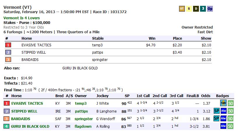
Task: Click the 50 badge for Guru In Black Gold
Action: [x=230, y=126]
